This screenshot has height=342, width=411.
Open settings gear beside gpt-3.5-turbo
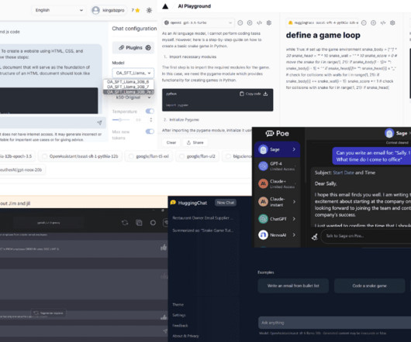click(269, 23)
